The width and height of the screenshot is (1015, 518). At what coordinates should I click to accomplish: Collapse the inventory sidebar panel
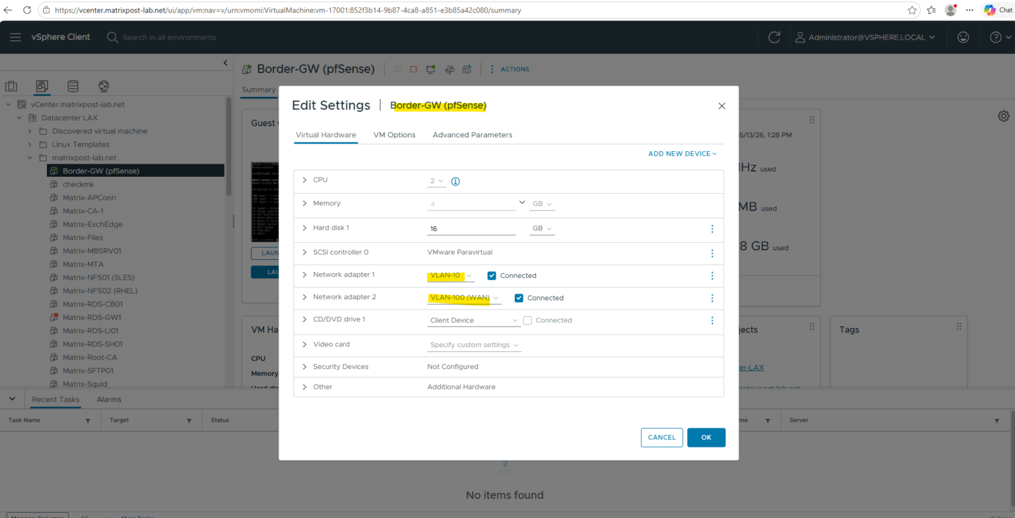(225, 63)
